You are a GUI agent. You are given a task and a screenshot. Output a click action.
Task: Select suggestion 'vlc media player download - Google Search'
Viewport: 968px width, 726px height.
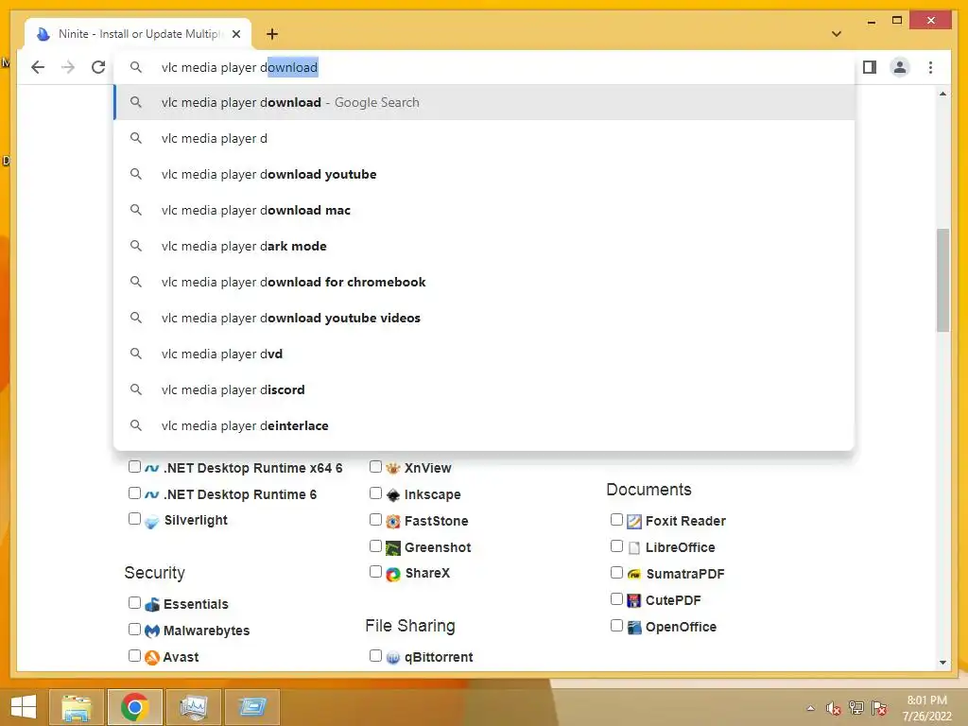point(485,102)
